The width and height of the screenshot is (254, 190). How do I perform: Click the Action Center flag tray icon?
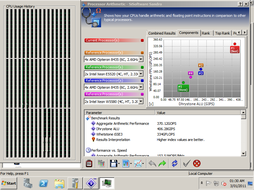click(208, 183)
